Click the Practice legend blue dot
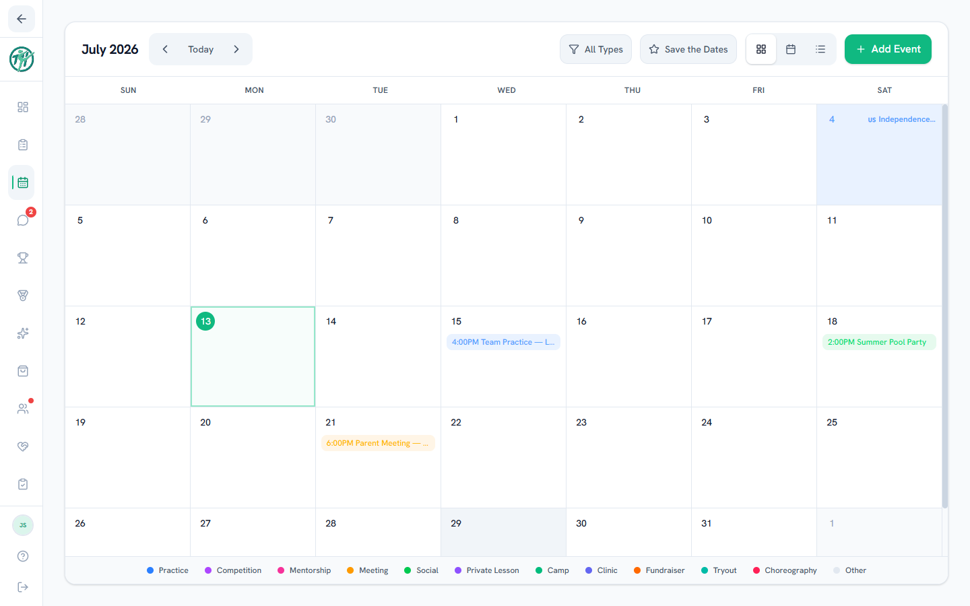This screenshot has height=606, width=970. (x=150, y=570)
